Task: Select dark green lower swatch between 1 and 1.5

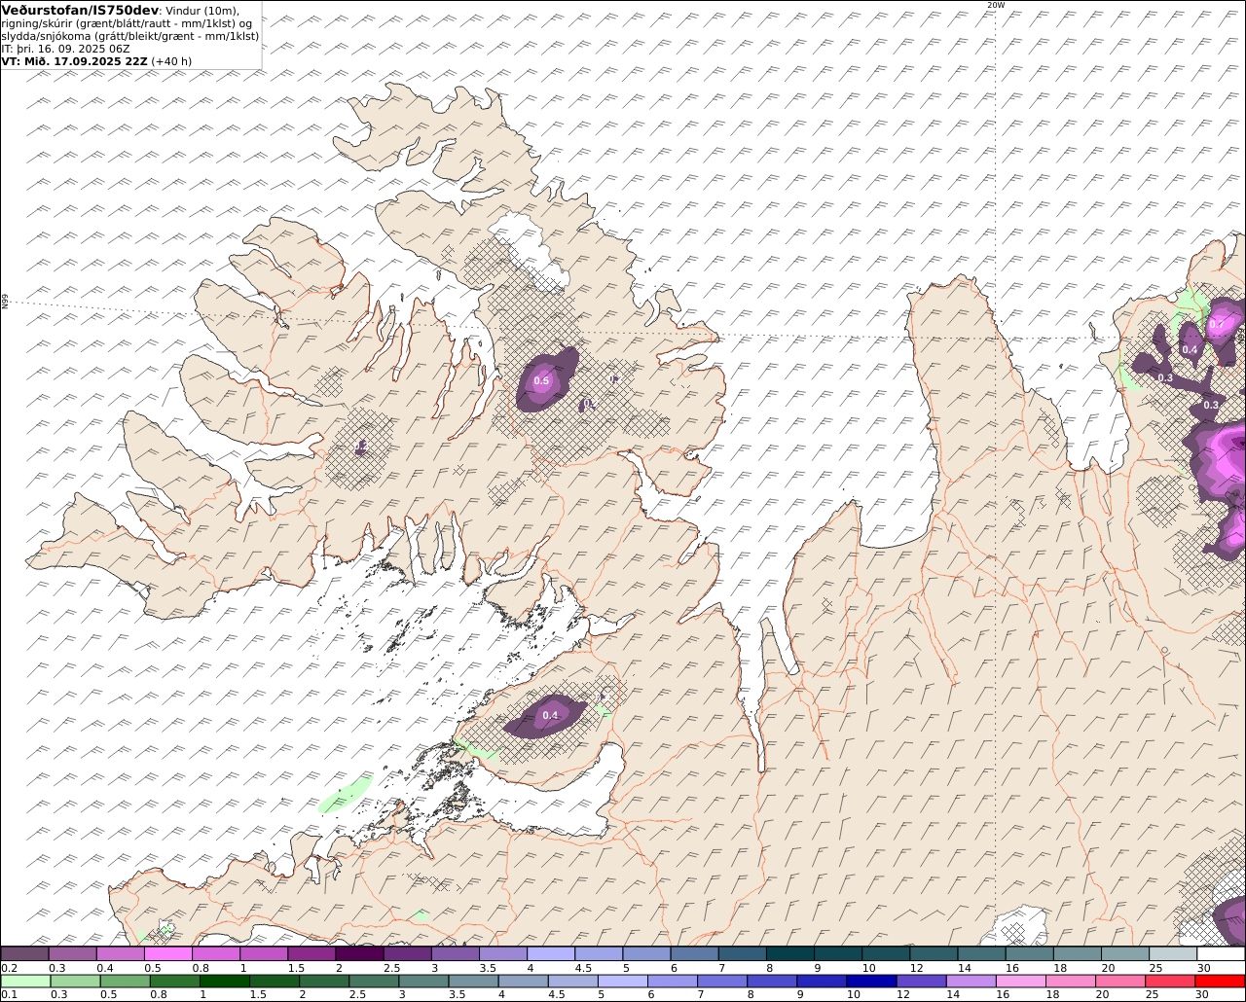Action: point(224,981)
